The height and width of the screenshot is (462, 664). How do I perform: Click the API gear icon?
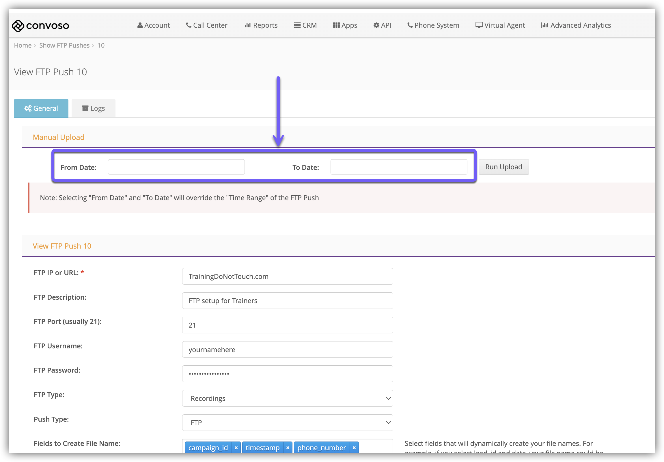[376, 25]
